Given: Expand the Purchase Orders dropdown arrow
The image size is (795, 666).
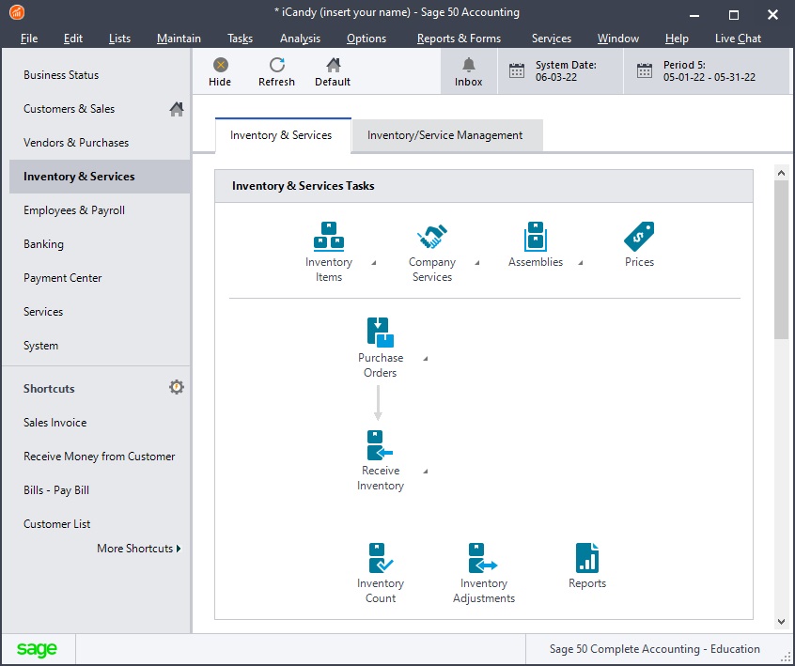Looking at the screenshot, I should click(x=426, y=358).
